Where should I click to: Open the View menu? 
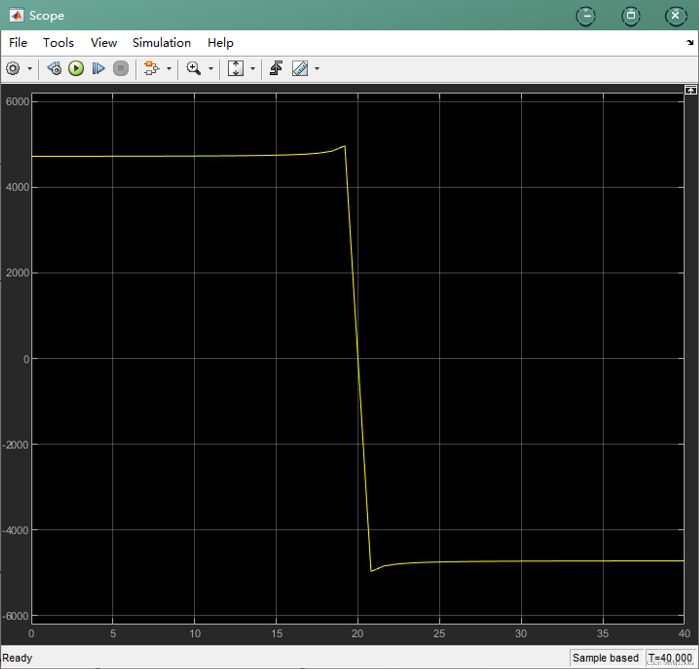[103, 43]
